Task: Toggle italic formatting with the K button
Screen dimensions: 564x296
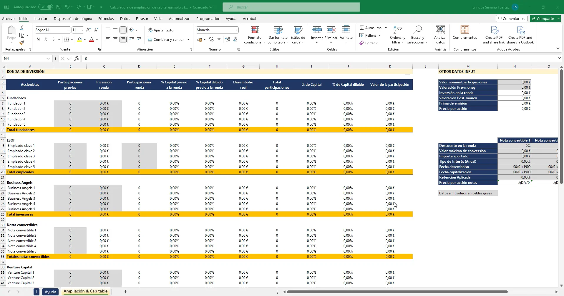Action: 46,39
